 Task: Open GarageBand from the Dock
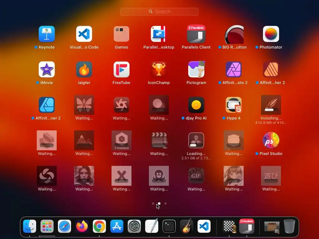[186, 226]
